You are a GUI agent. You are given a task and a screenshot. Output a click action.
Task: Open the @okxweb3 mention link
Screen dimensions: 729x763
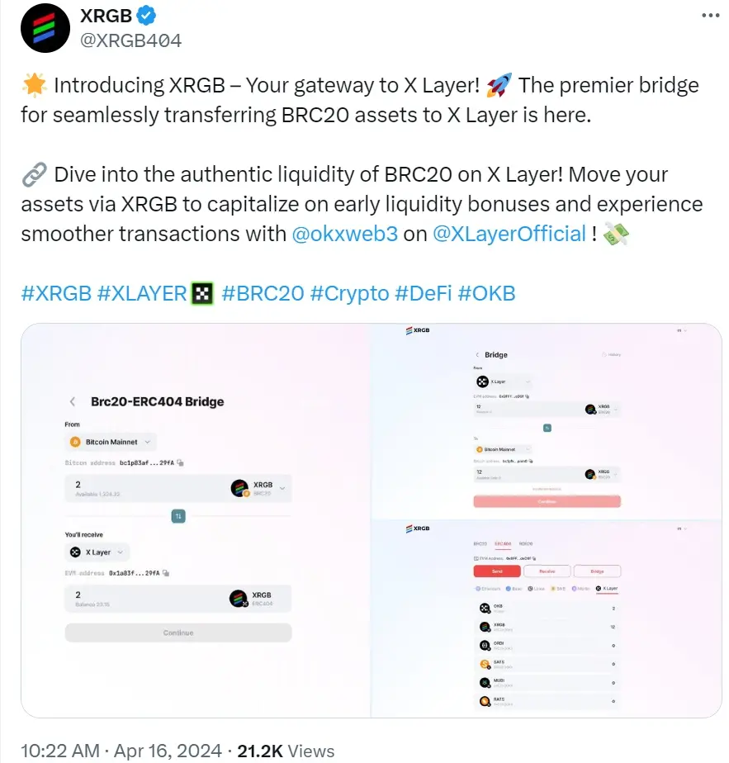pos(345,234)
